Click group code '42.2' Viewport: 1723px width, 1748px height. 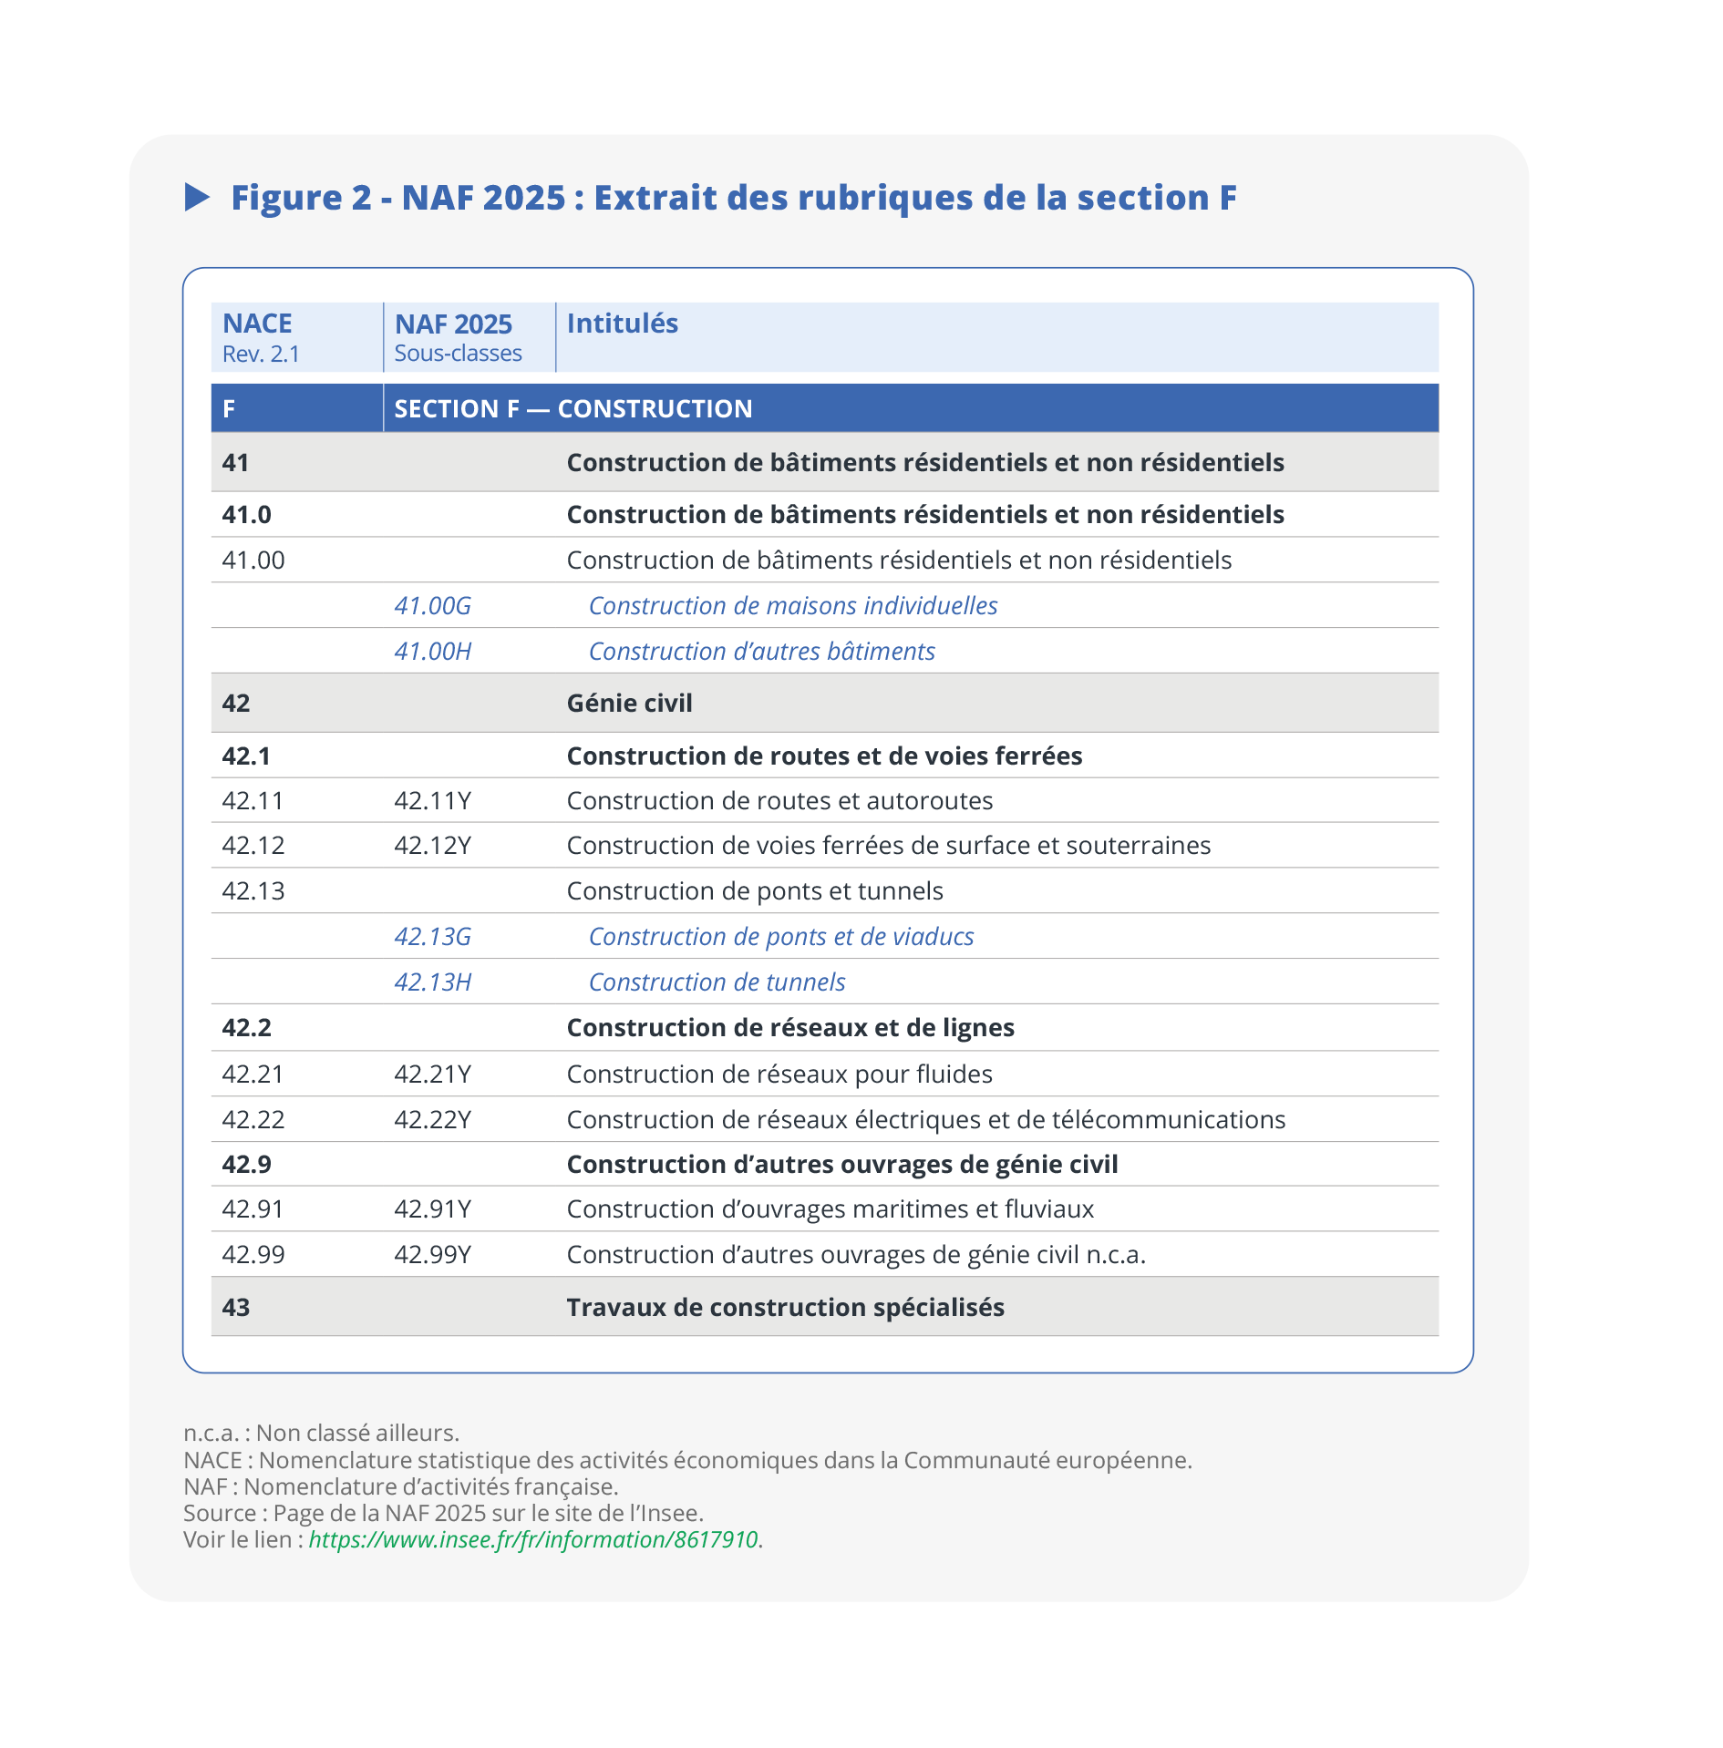click(x=246, y=1027)
